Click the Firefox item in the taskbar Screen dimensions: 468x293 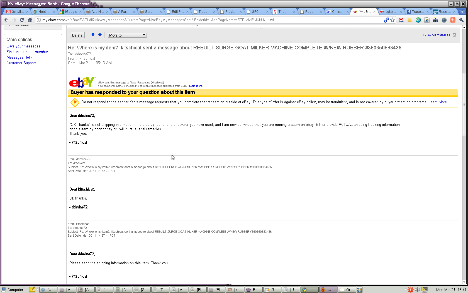tap(328, 290)
